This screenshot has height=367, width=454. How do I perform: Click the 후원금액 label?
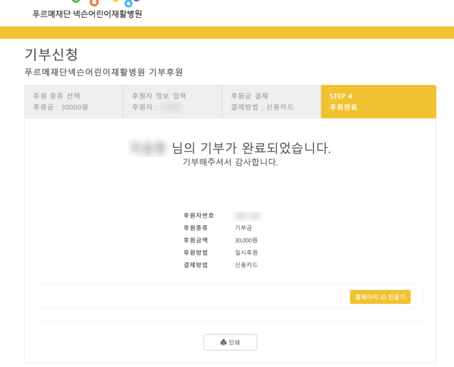point(196,240)
